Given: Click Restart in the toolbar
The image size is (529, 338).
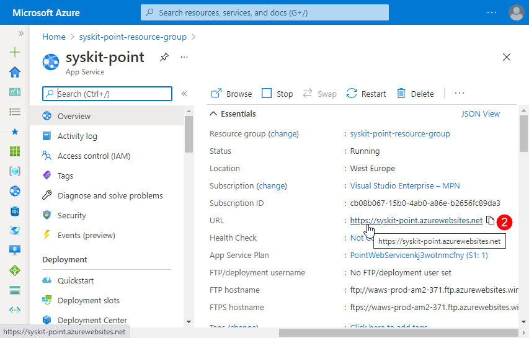Looking at the screenshot, I should tap(366, 94).
